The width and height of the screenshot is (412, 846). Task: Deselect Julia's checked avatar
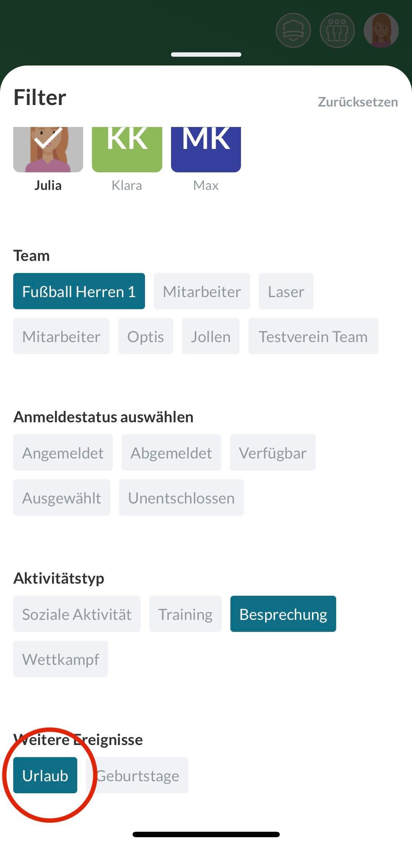point(48,149)
